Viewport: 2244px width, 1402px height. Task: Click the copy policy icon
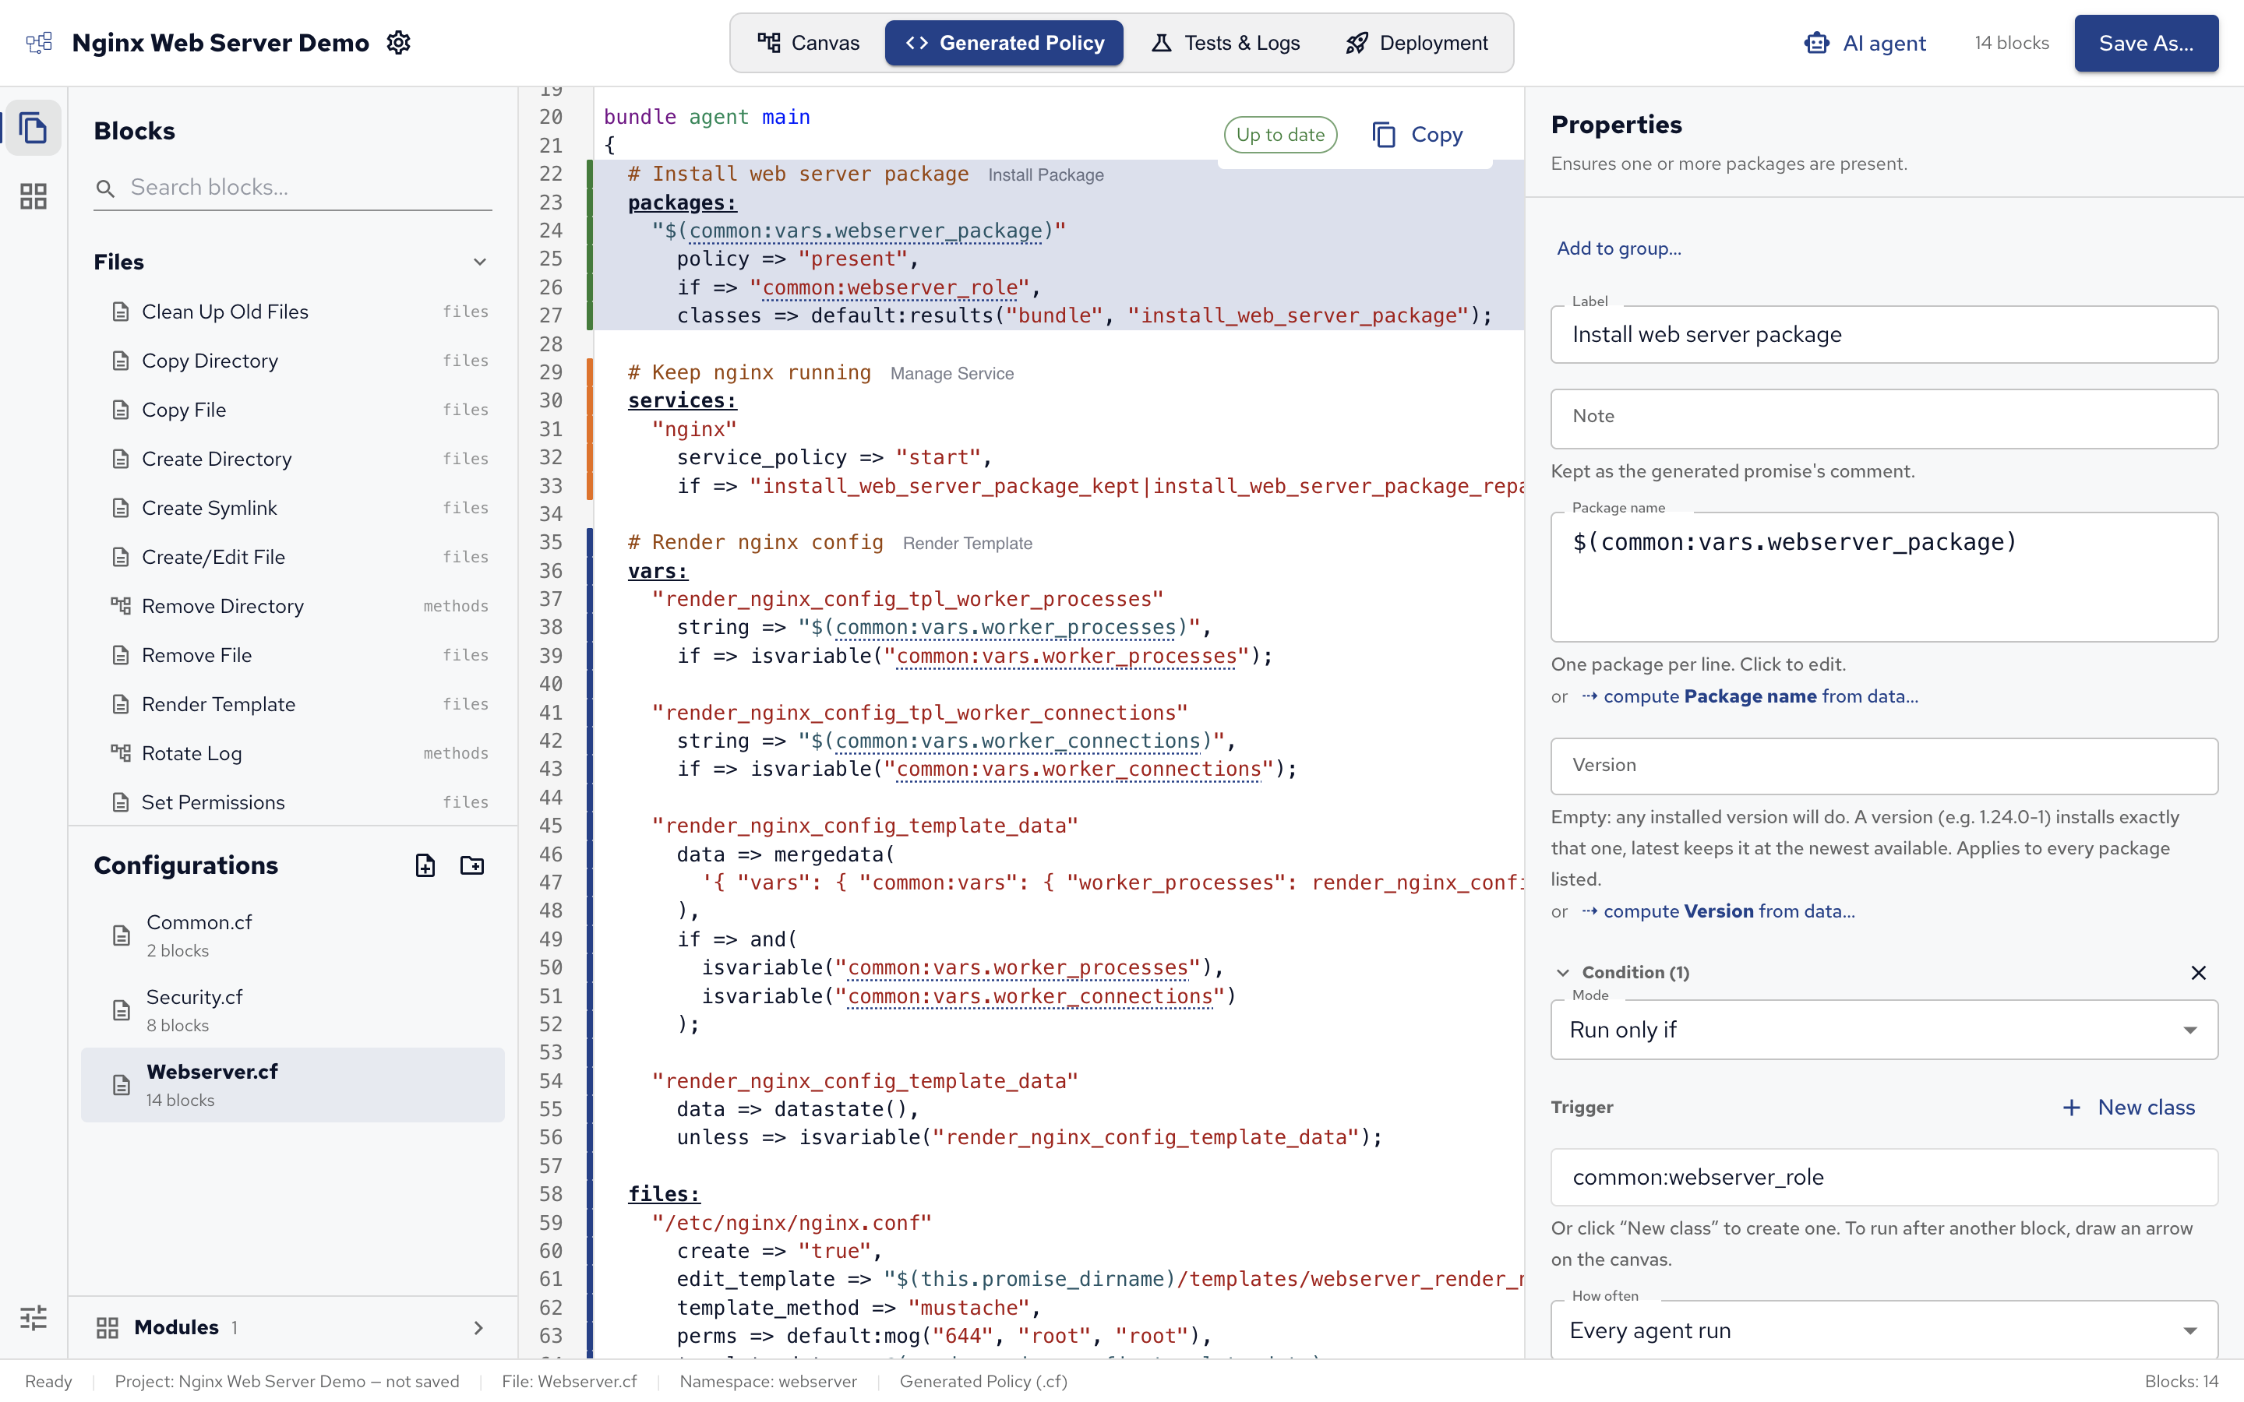point(1384,136)
